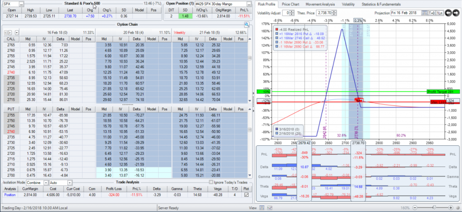Open the Auto dropdown next to Combine
462x212 pixels.
coord(69,183)
